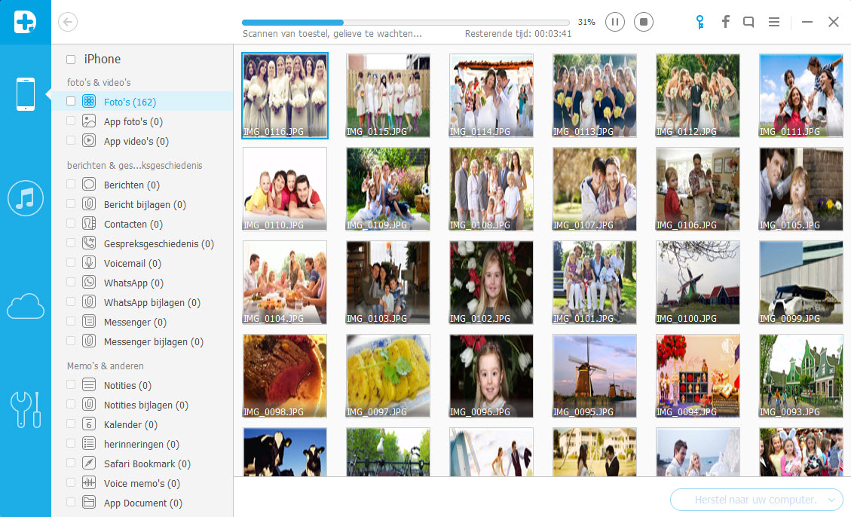This screenshot has height=517, width=851.
Task: Select the App video's (0) category
Action: [x=142, y=141]
